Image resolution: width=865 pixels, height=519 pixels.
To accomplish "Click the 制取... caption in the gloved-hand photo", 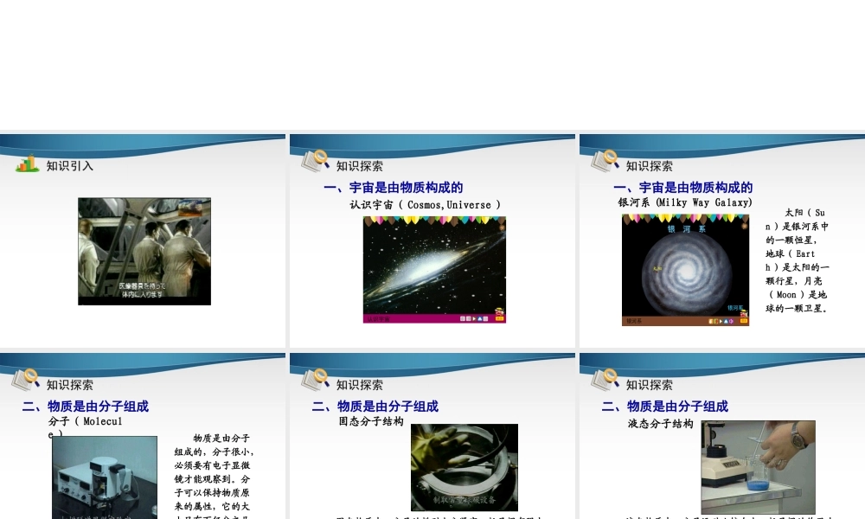I will 465,500.
